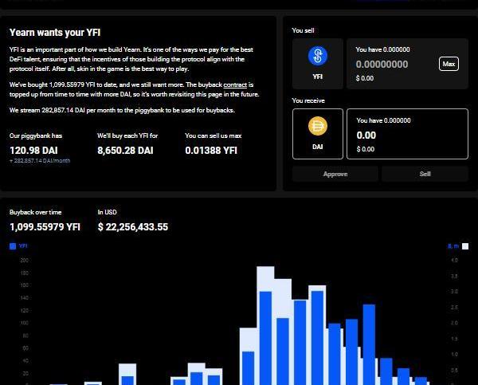The image size is (478, 385).
Task: Click the blue YFI token icon
Action: [x=318, y=56]
